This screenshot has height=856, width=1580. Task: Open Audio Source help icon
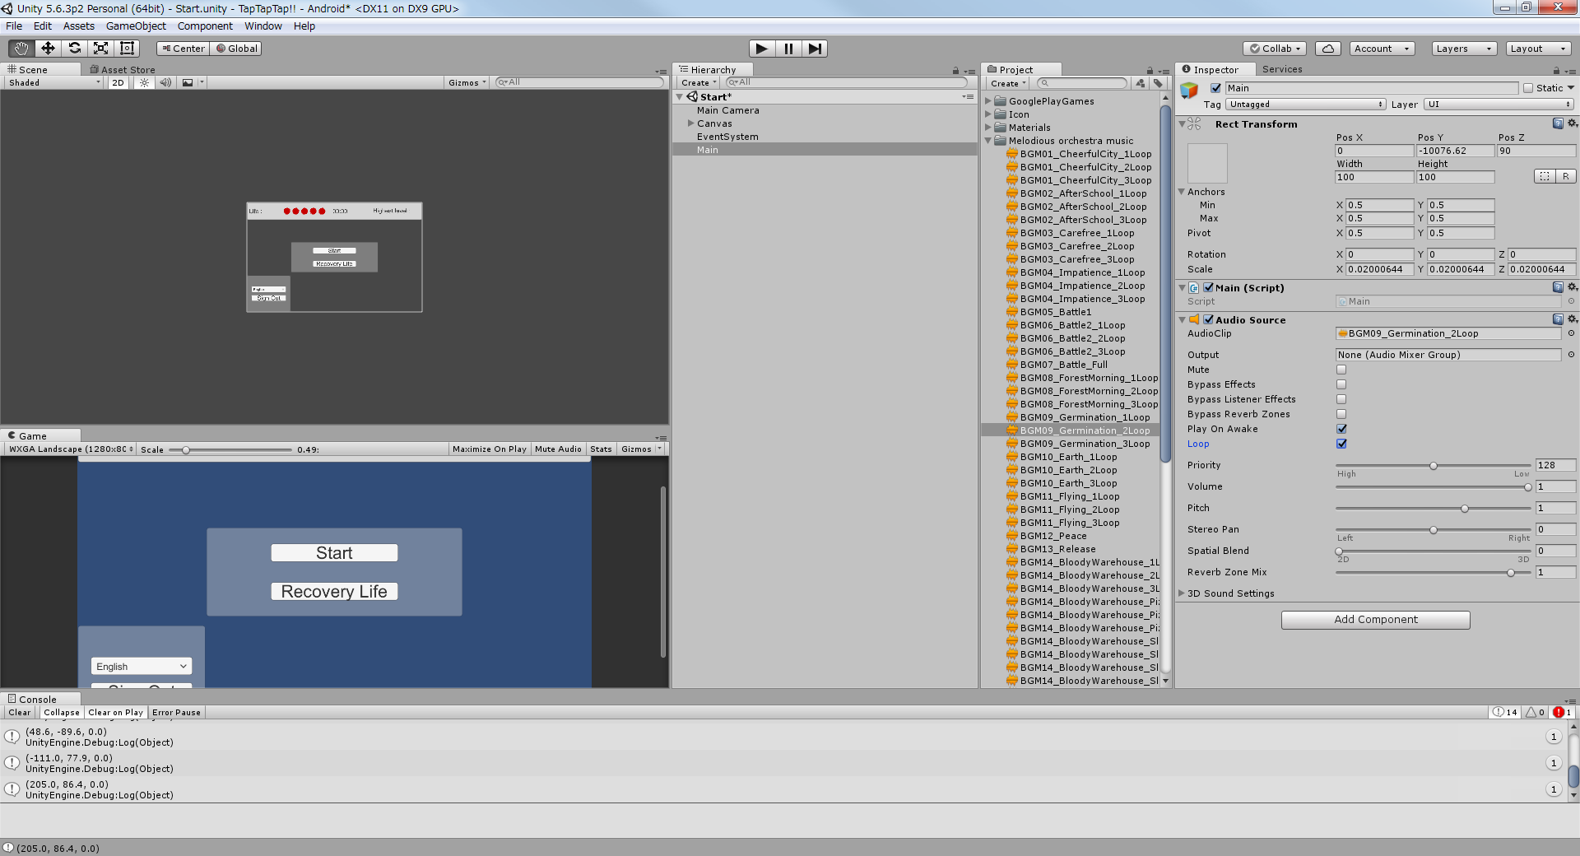pyautogui.click(x=1558, y=319)
